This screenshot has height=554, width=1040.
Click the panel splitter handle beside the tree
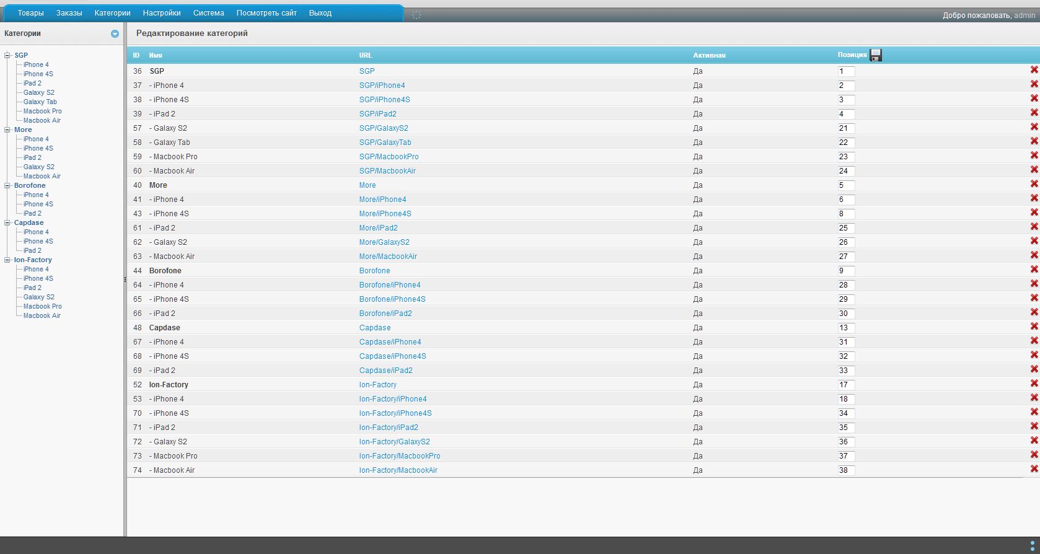125,280
